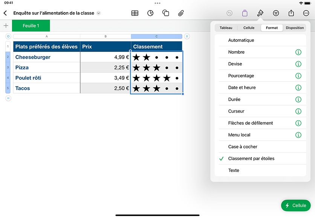Open the more options ellipsis icon
315x218 pixels.
(x=306, y=13)
